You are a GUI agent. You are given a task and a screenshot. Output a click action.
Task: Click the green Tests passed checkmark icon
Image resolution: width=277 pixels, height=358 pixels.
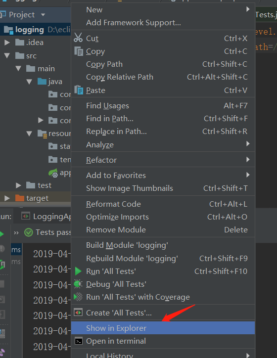click(29, 232)
